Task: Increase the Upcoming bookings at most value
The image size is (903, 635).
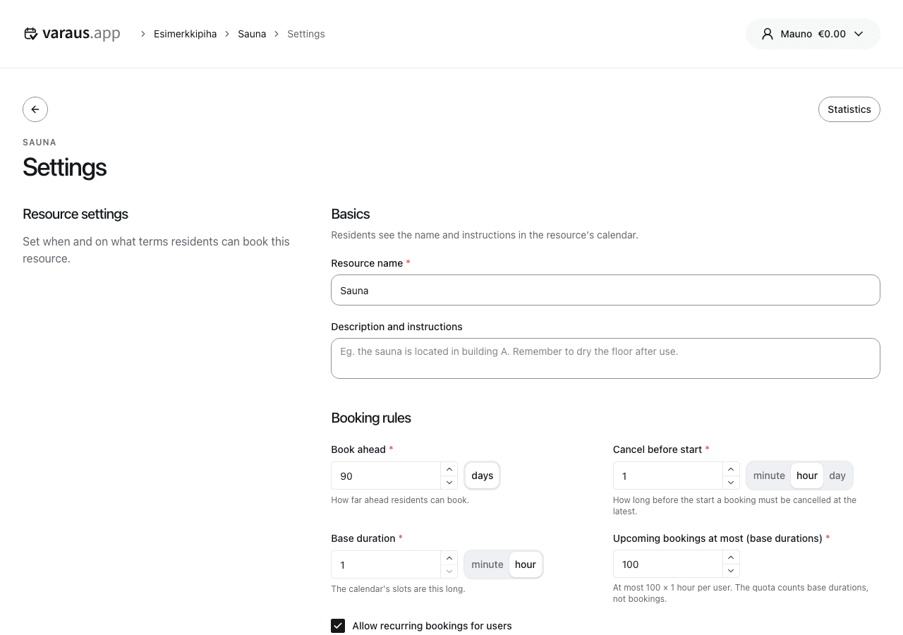Action: click(x=732, y=557)
